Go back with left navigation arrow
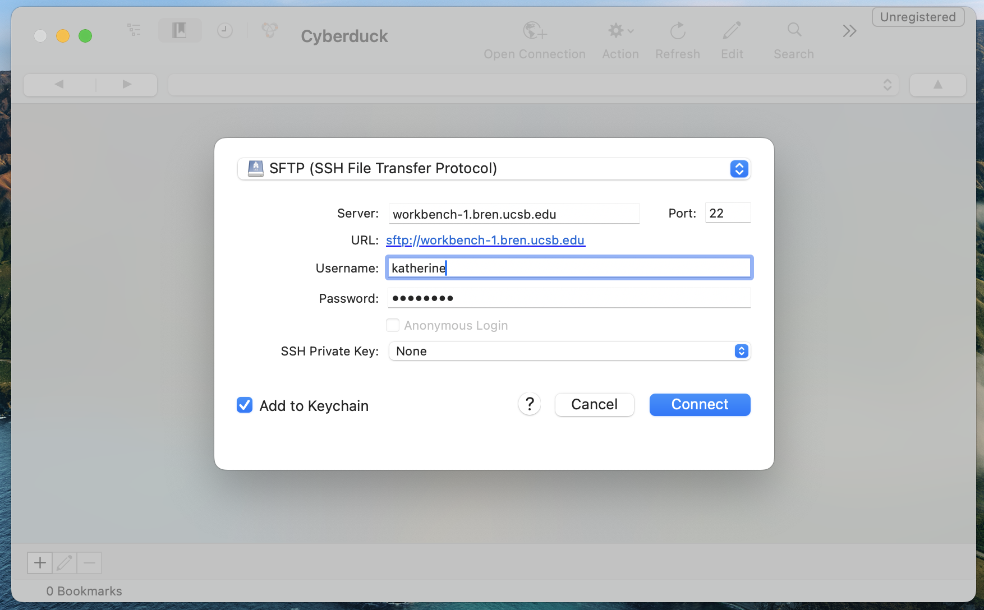 (59, 85)
